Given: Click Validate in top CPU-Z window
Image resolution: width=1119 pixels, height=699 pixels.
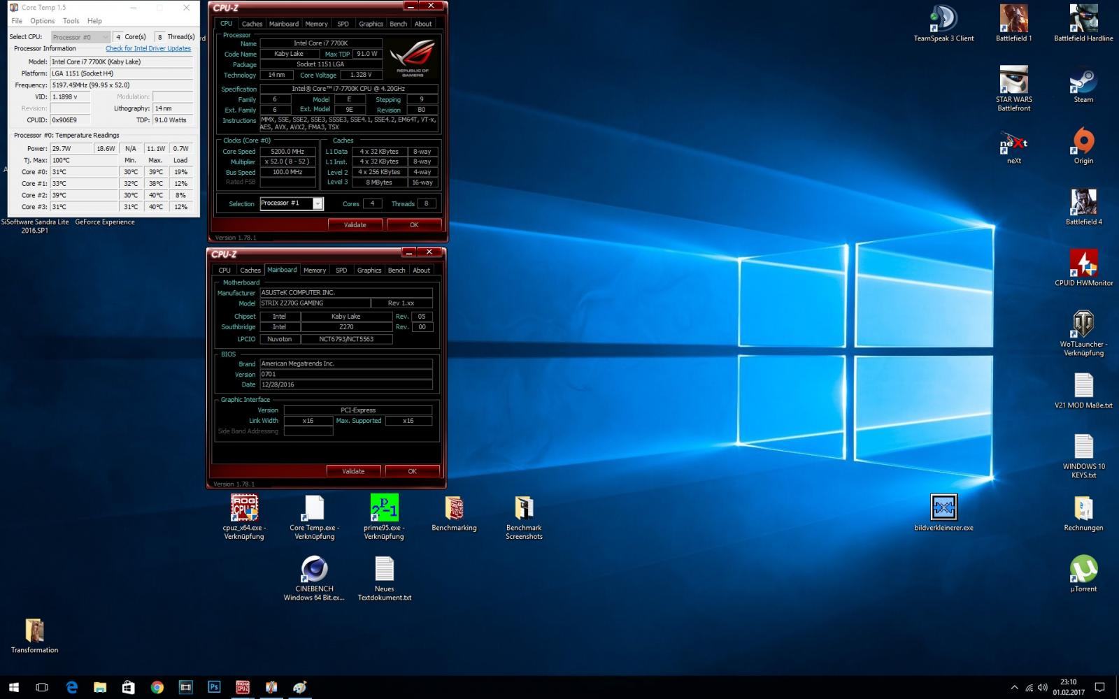Looking at the screenshot, I should click(x=355, y=224).
